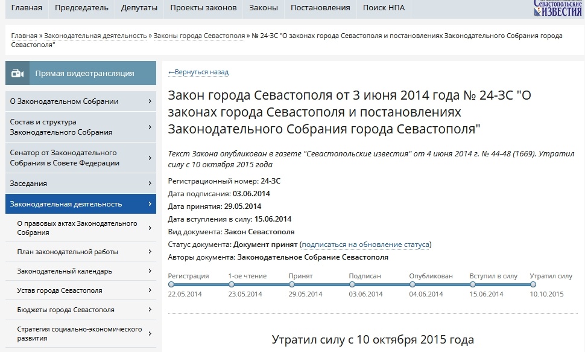This screenshot has width=585, height=352.
Task: Click the video camera icon for live broadcast
Action: tap(17, 73)
